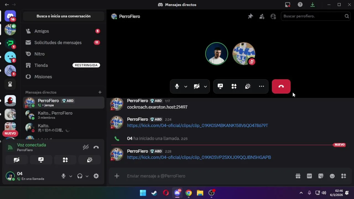Screen dimensions: 354x199
Task: Enable camera from the voice panel
Action: point(17,160)
